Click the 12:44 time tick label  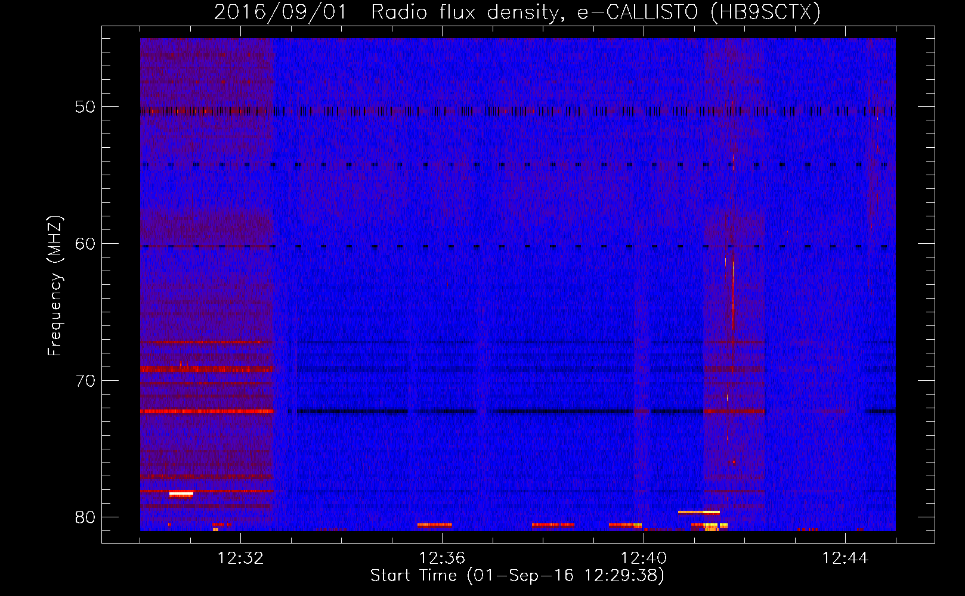coord(845,558)
